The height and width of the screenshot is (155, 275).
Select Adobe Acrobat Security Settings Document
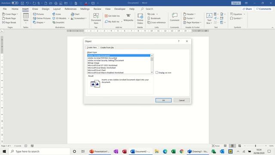[119, 60]
